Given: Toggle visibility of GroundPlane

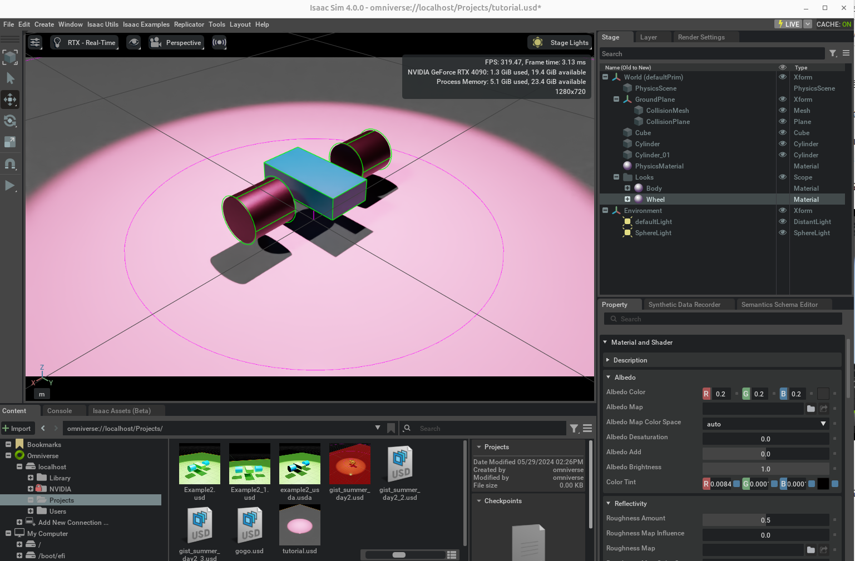Looking at the screenshot, I should [783, 100].
